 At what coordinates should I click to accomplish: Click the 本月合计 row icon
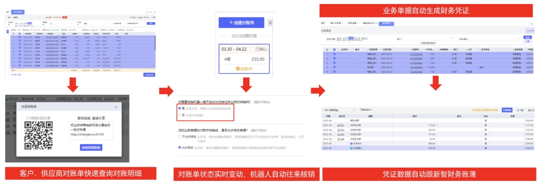point(351,143)
